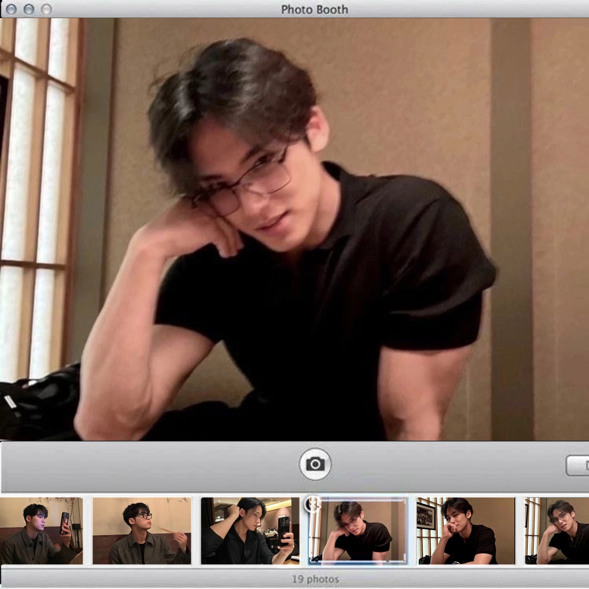Viewport: 589px width, 589px height.
Task: Select the partially visible rightmost thumbnail
Action: [557, 531]
